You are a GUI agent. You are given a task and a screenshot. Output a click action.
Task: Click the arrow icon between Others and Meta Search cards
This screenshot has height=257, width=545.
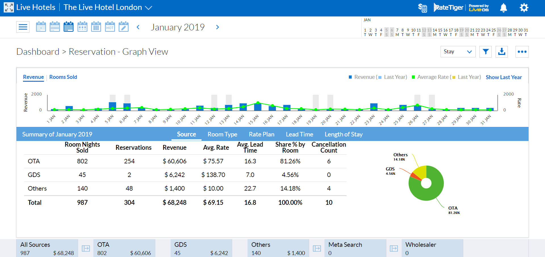(x=317, y=248)
